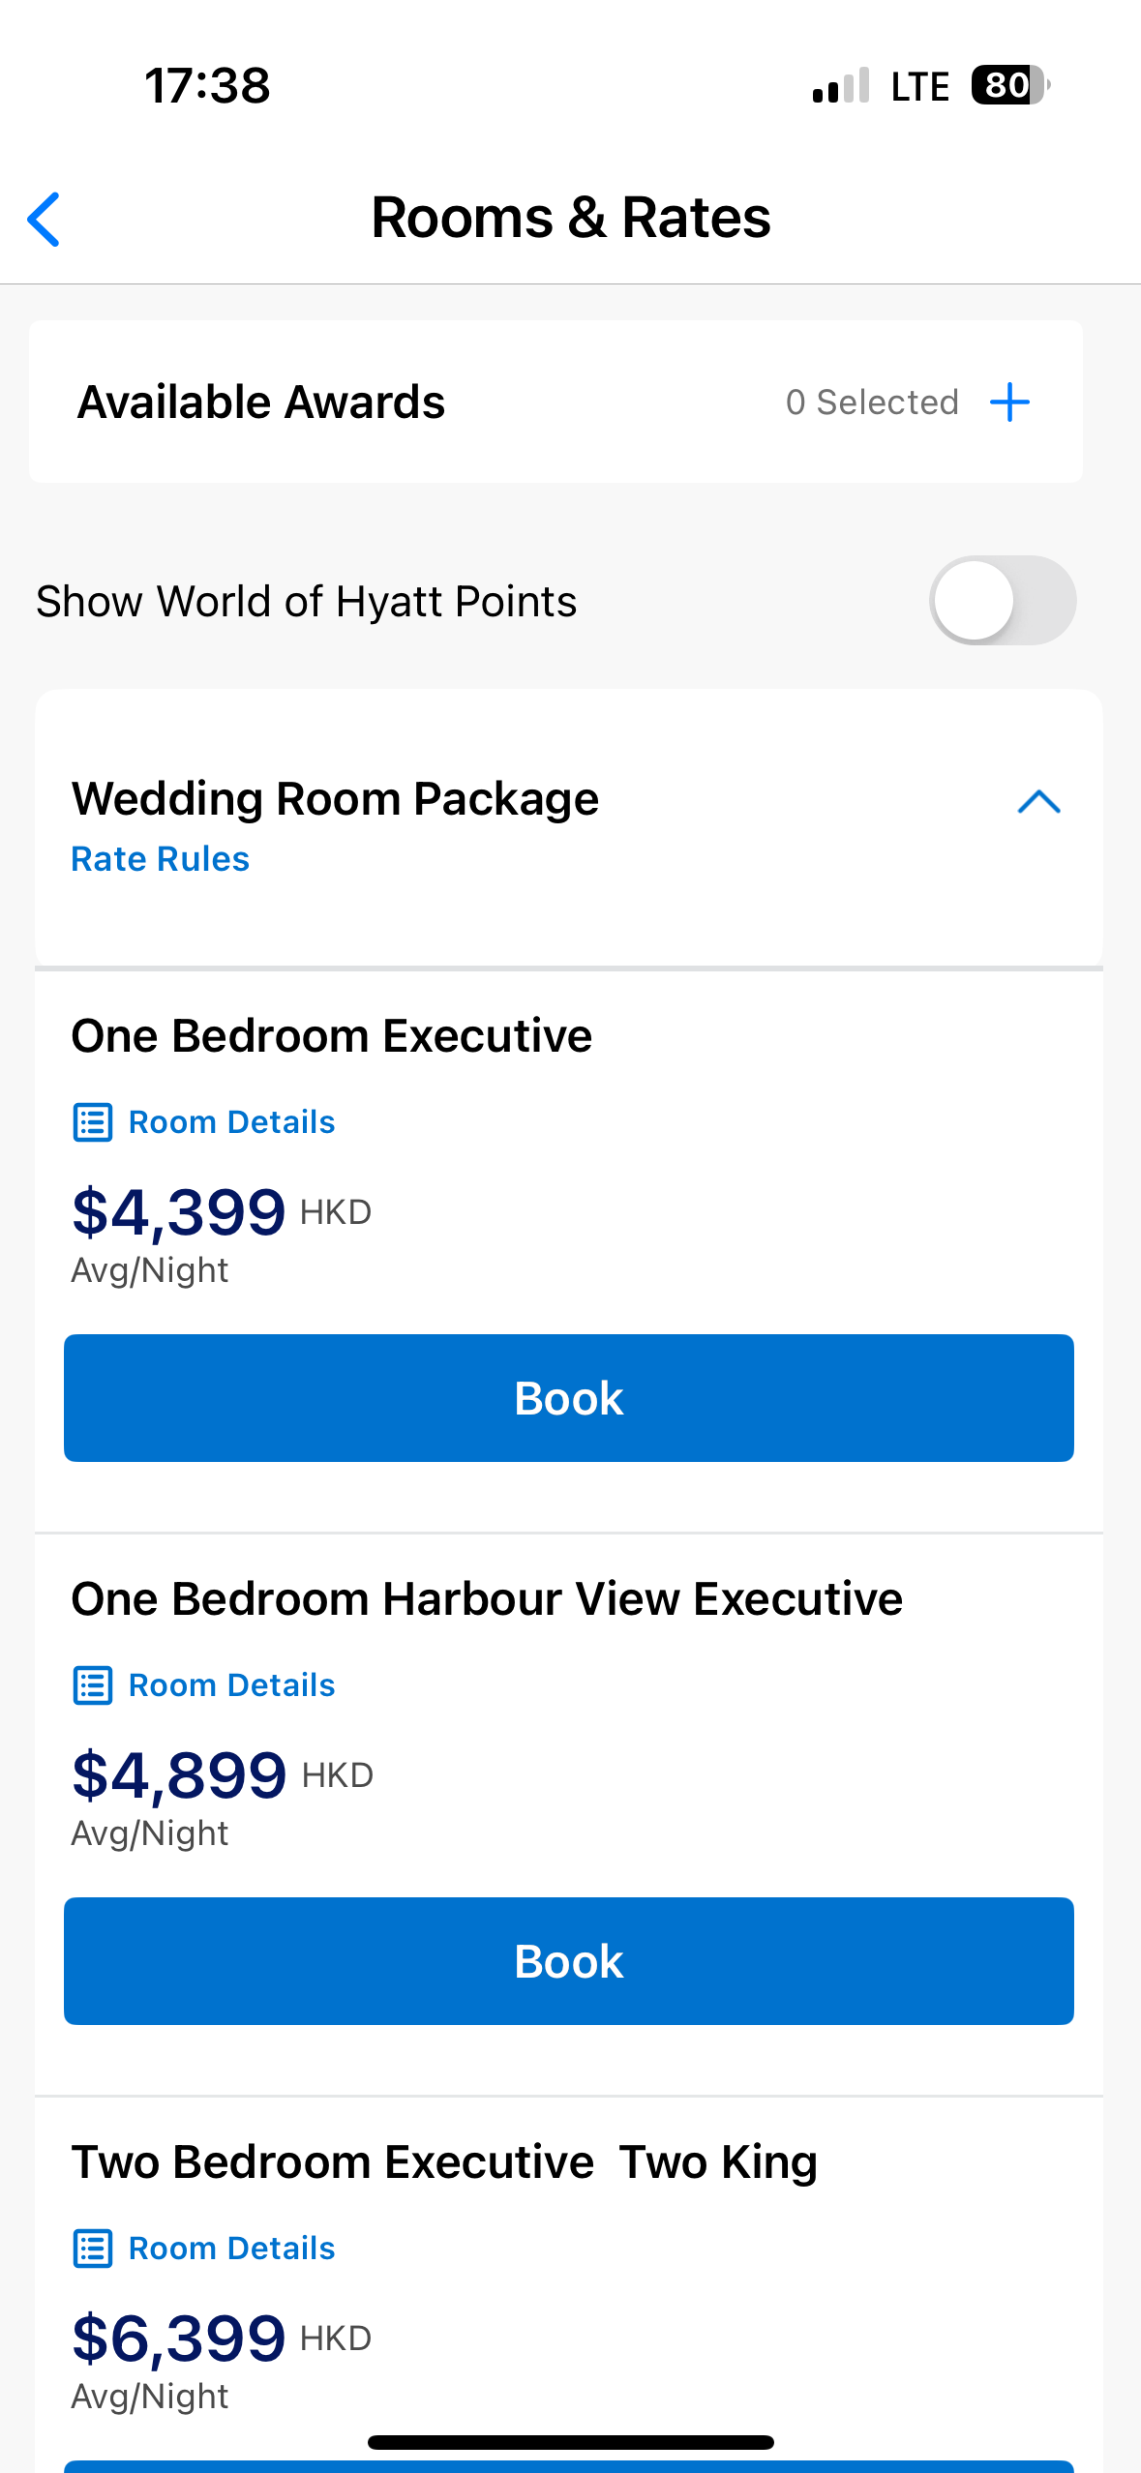Tap the home indicator bar
1141x2473 pixels.
[x=571, y=2443]
